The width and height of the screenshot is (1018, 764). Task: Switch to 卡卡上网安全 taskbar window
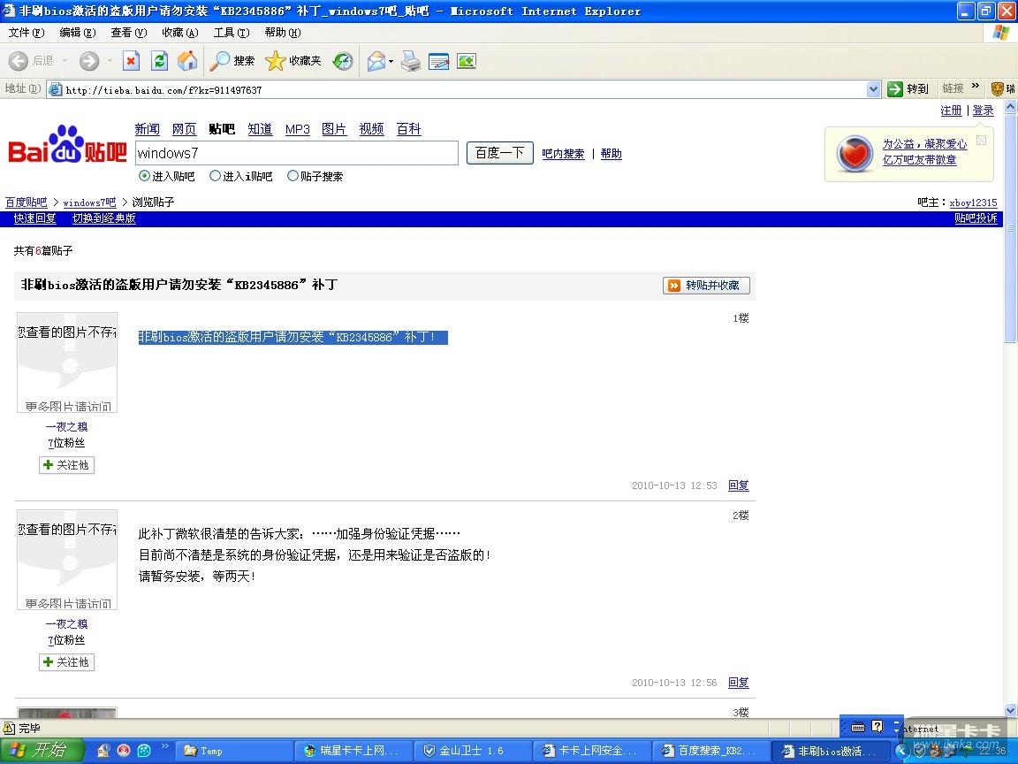(591, 751)
